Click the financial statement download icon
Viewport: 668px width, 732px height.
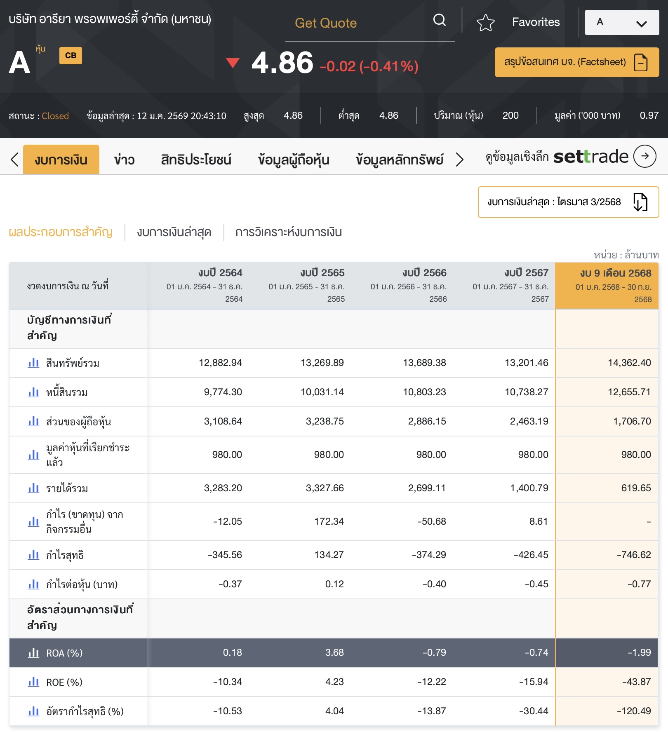click(640, 202)
